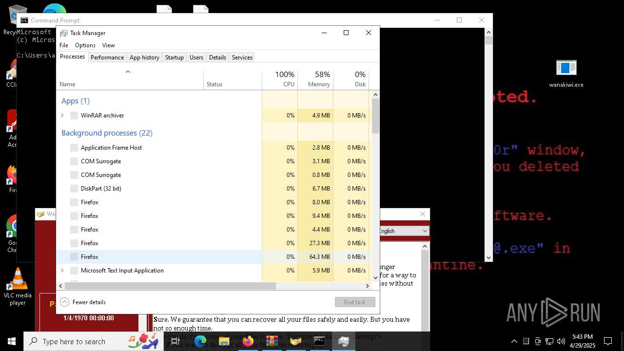Switch to the App history tab
Viewport: 624px width, 351px height.
[x=144, y=57]
